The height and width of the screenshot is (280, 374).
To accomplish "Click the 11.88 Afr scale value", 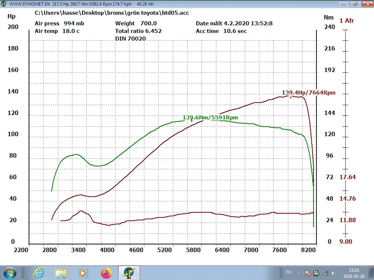I will point(347,220).
